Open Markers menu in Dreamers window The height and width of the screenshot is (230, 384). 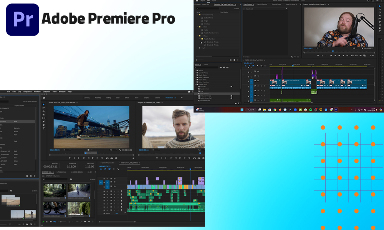coord(37,92)
